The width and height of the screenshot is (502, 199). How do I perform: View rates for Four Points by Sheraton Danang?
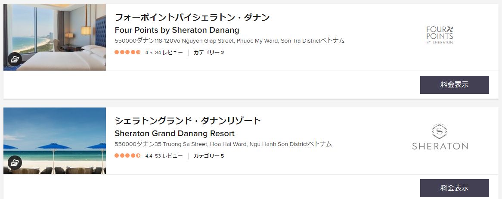pos(454,85)
